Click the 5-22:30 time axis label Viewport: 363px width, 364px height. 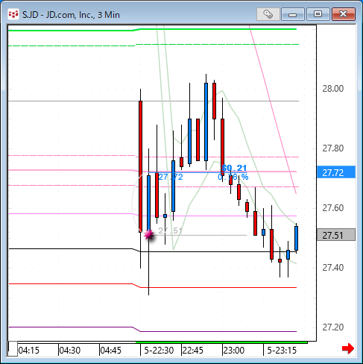[159, 351]
